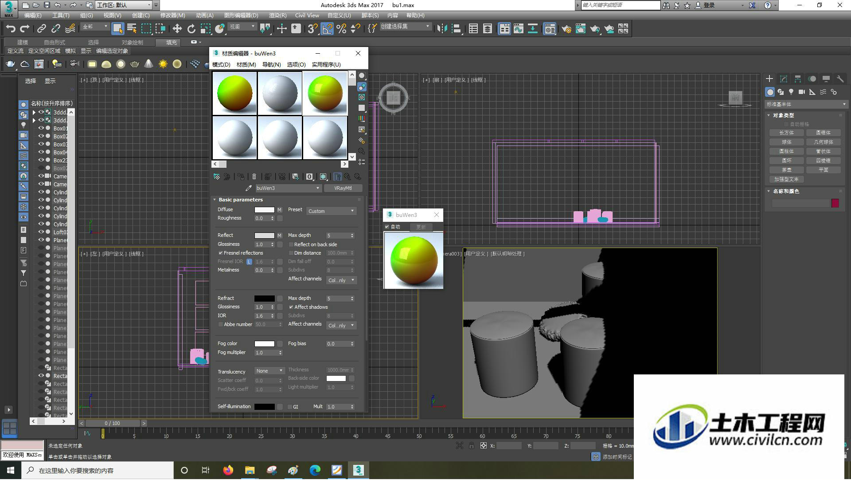Click Delete material trash icon

tap(254, 177)
